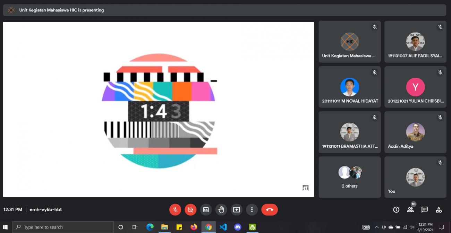451x233 pixels.
Task: Open the Activities panel icon
Action: point(439,210)
